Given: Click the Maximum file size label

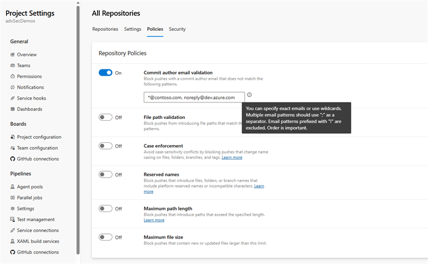Looking at the screenshot, I should (163, 237).
